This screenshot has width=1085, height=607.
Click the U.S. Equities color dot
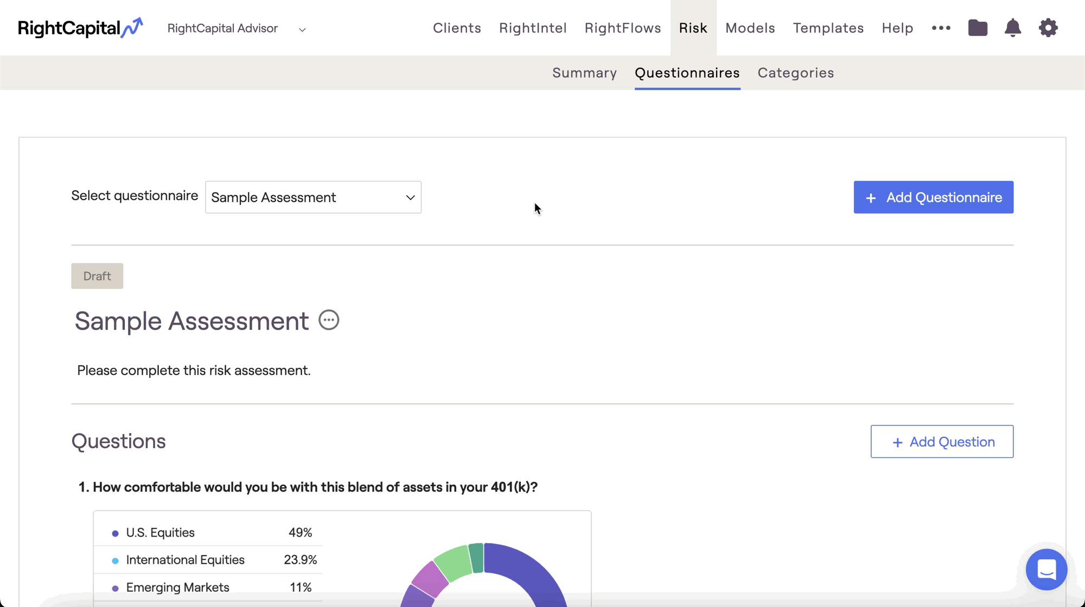(115, 533)
